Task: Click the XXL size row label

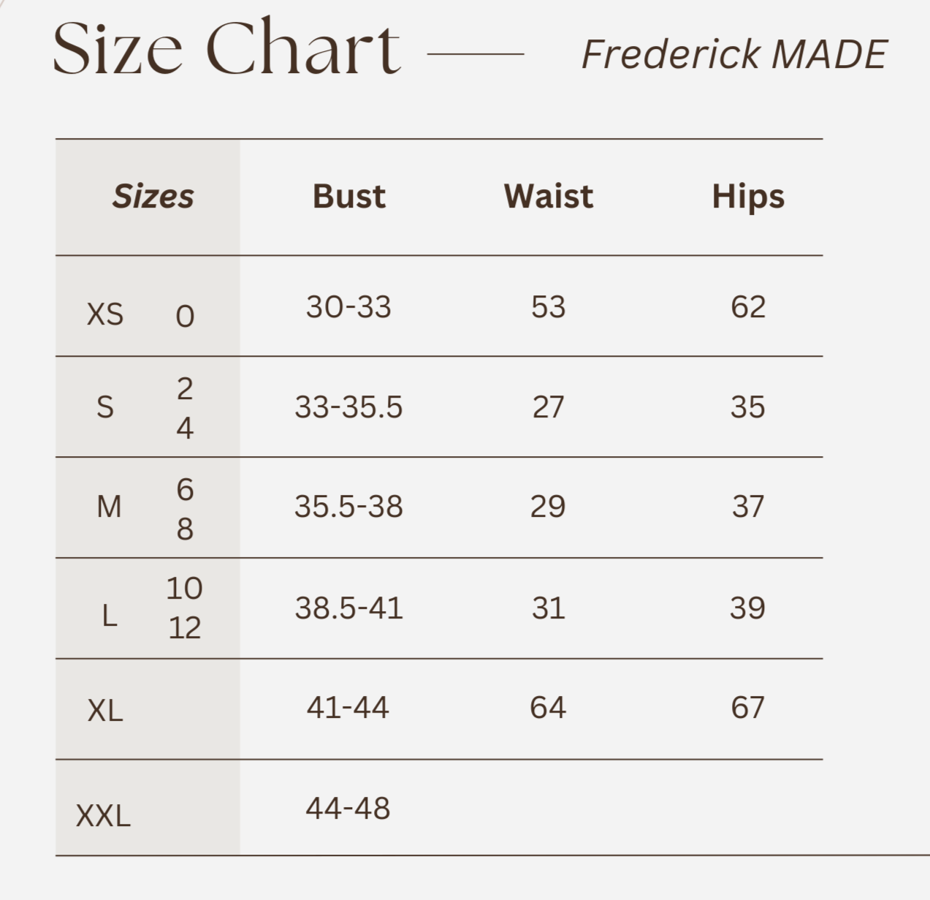Action: tap(103, 815)
